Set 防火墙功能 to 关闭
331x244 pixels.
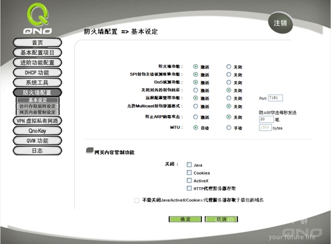tap(229, 67)
